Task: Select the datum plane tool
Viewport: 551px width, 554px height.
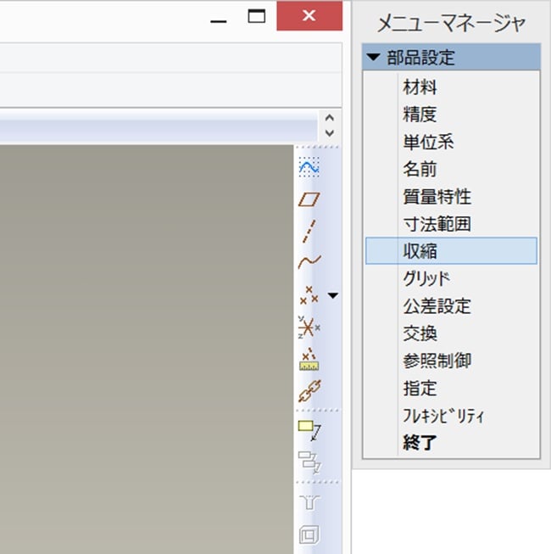Action: point(309,199)
